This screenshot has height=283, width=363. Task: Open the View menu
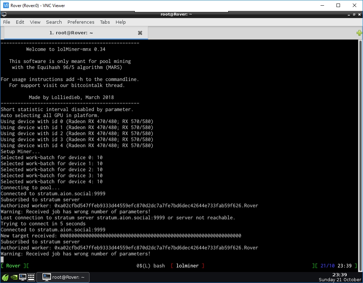(x=35, y=22)
